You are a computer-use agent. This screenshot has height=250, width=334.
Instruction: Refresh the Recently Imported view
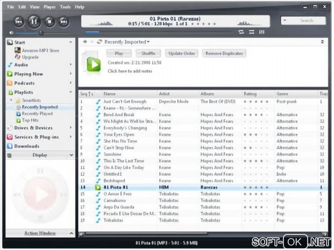(x=100, y=42)
